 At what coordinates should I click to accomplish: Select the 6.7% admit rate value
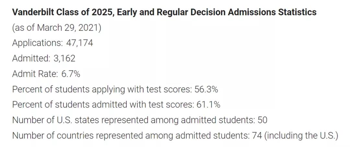71,74
